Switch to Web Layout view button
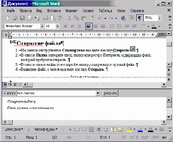The image size is (173, 142). click(10, 84)
